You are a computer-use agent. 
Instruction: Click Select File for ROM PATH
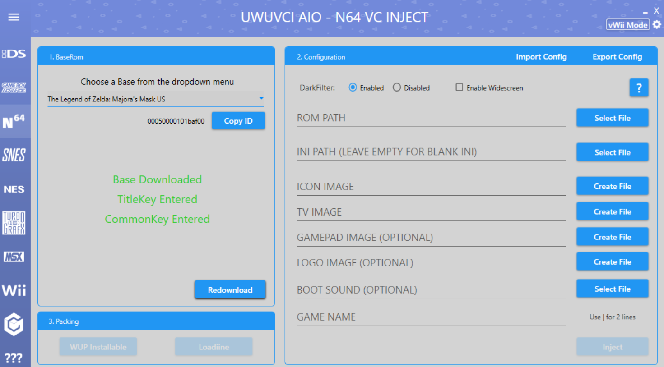click(612, 118)
